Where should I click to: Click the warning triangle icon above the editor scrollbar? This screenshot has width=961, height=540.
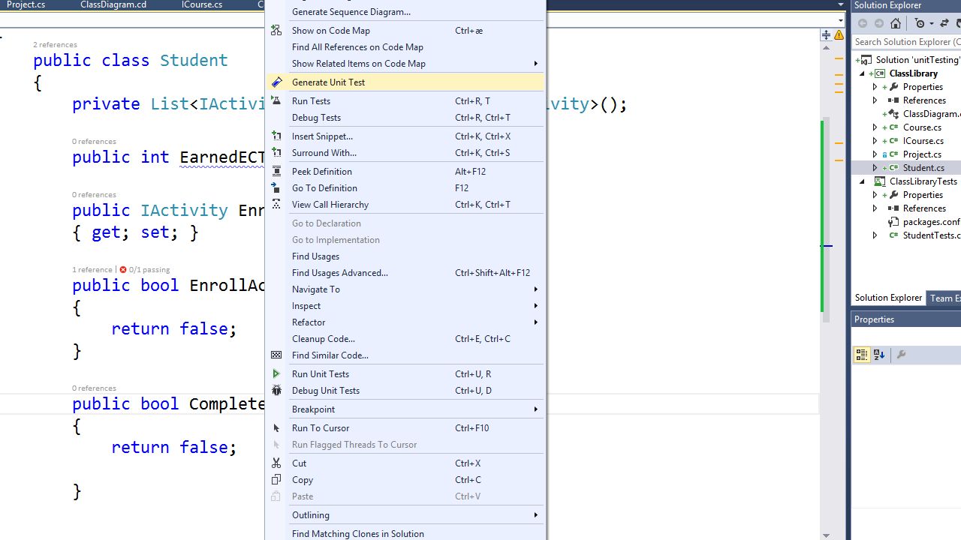[839, 35]
